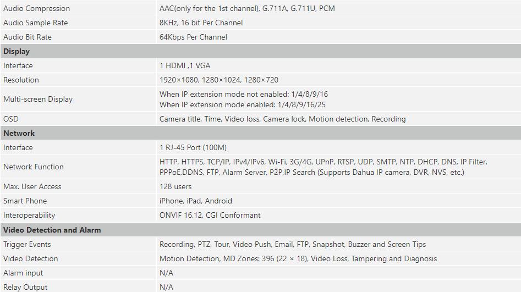Click the Multi-screen Display label
521x292 pixels.
point(38,99)
